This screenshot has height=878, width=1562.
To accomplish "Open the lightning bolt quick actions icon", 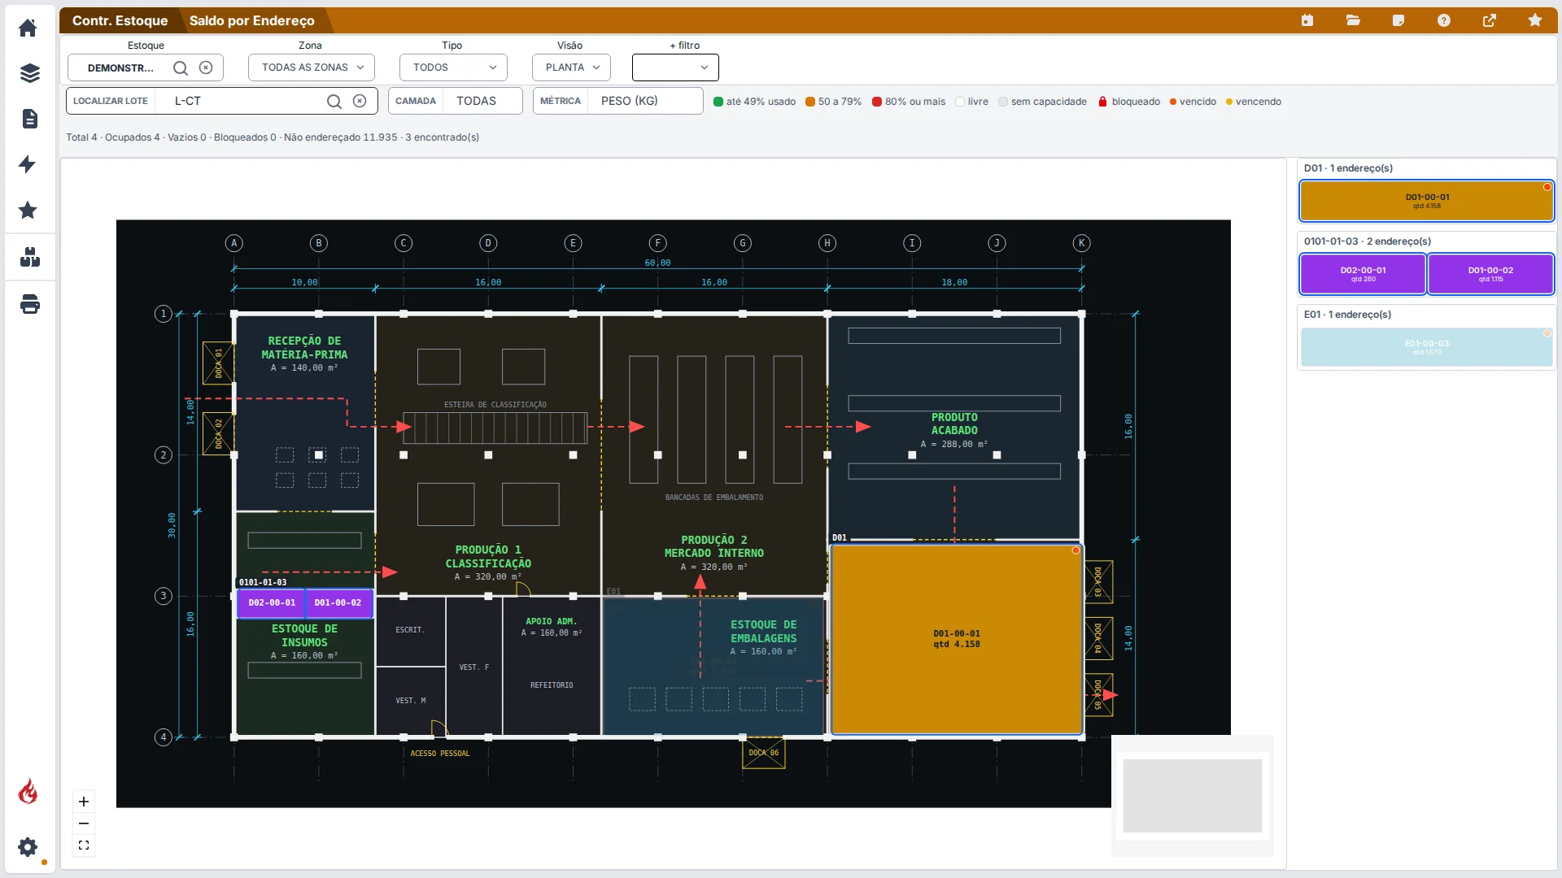I will (x=28, y=164).
